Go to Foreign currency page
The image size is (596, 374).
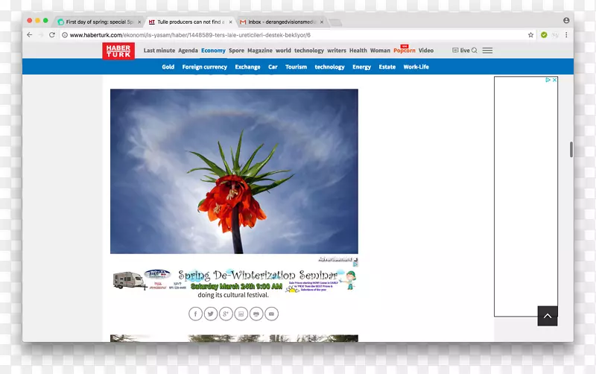point(205,67)
